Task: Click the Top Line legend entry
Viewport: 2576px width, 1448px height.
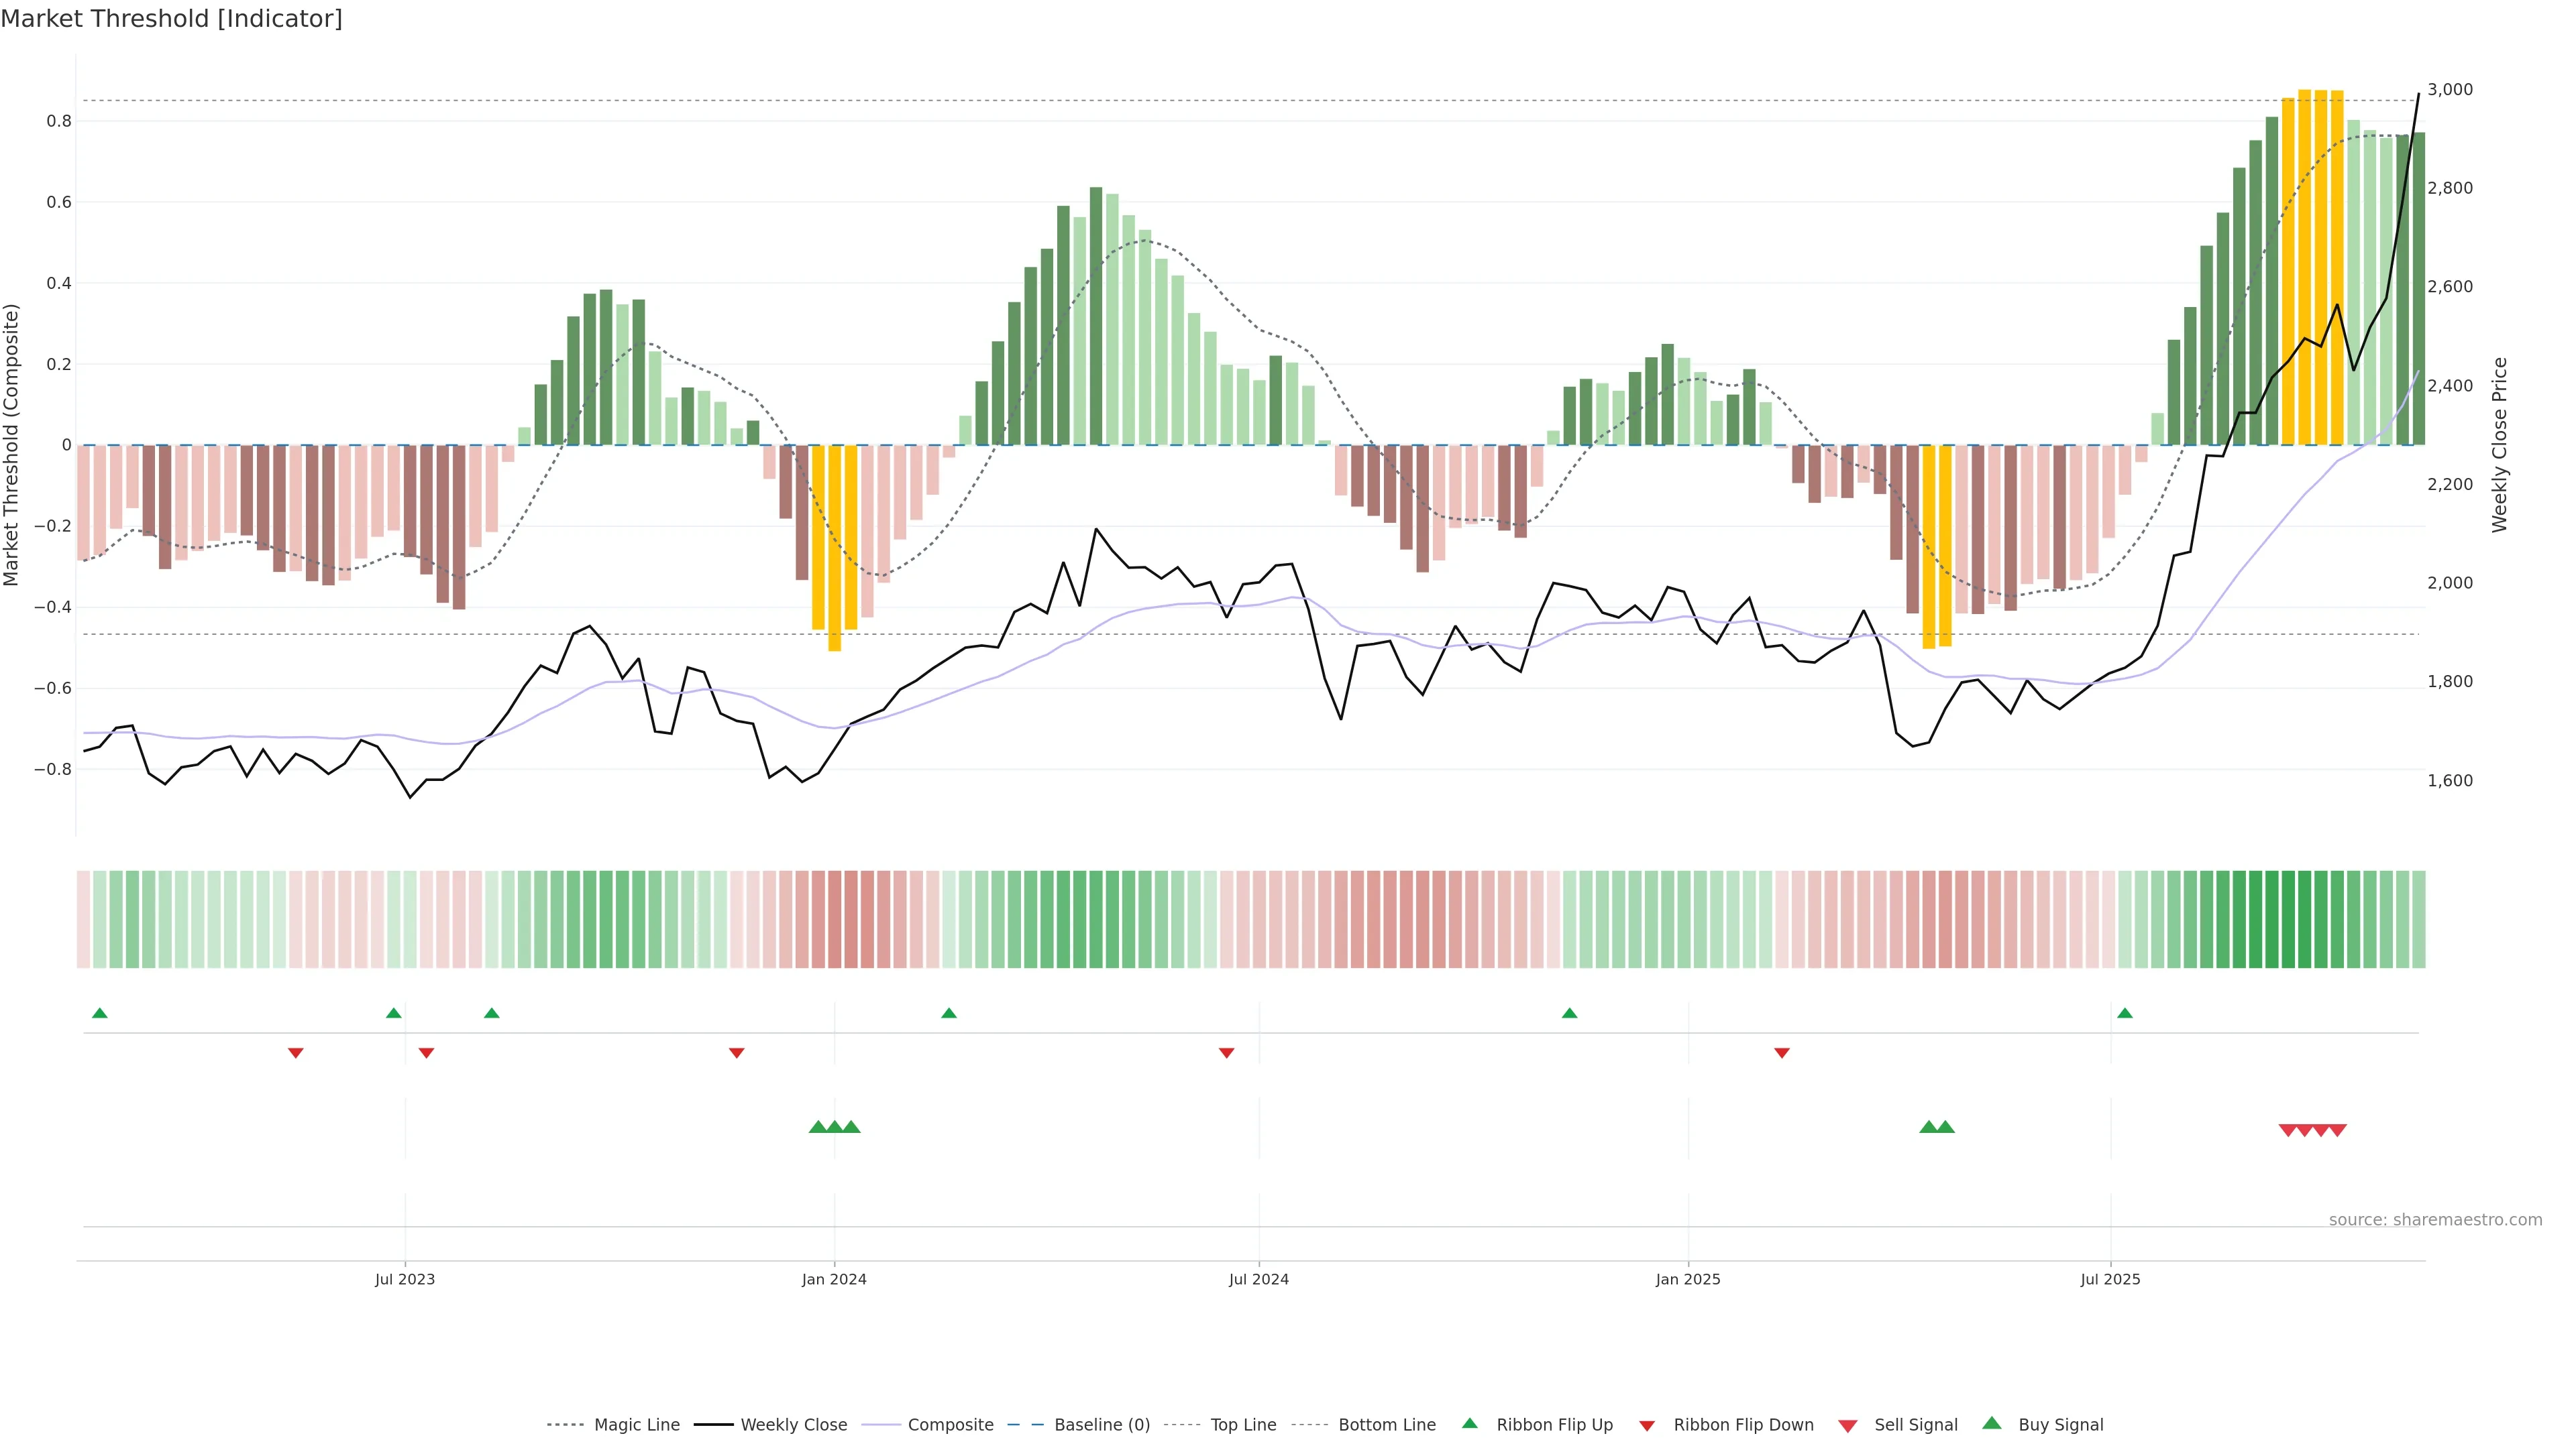Action: tap(1243, 1425)
